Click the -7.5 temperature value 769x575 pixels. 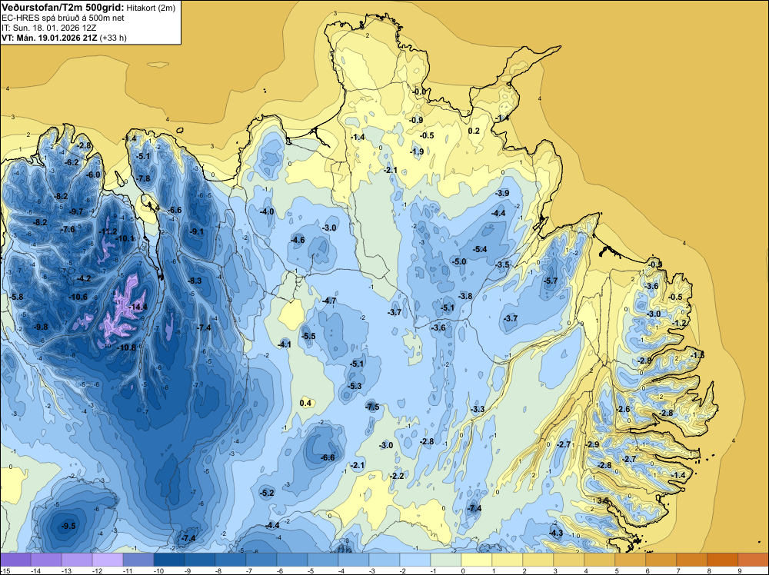[x=372, y=407]
